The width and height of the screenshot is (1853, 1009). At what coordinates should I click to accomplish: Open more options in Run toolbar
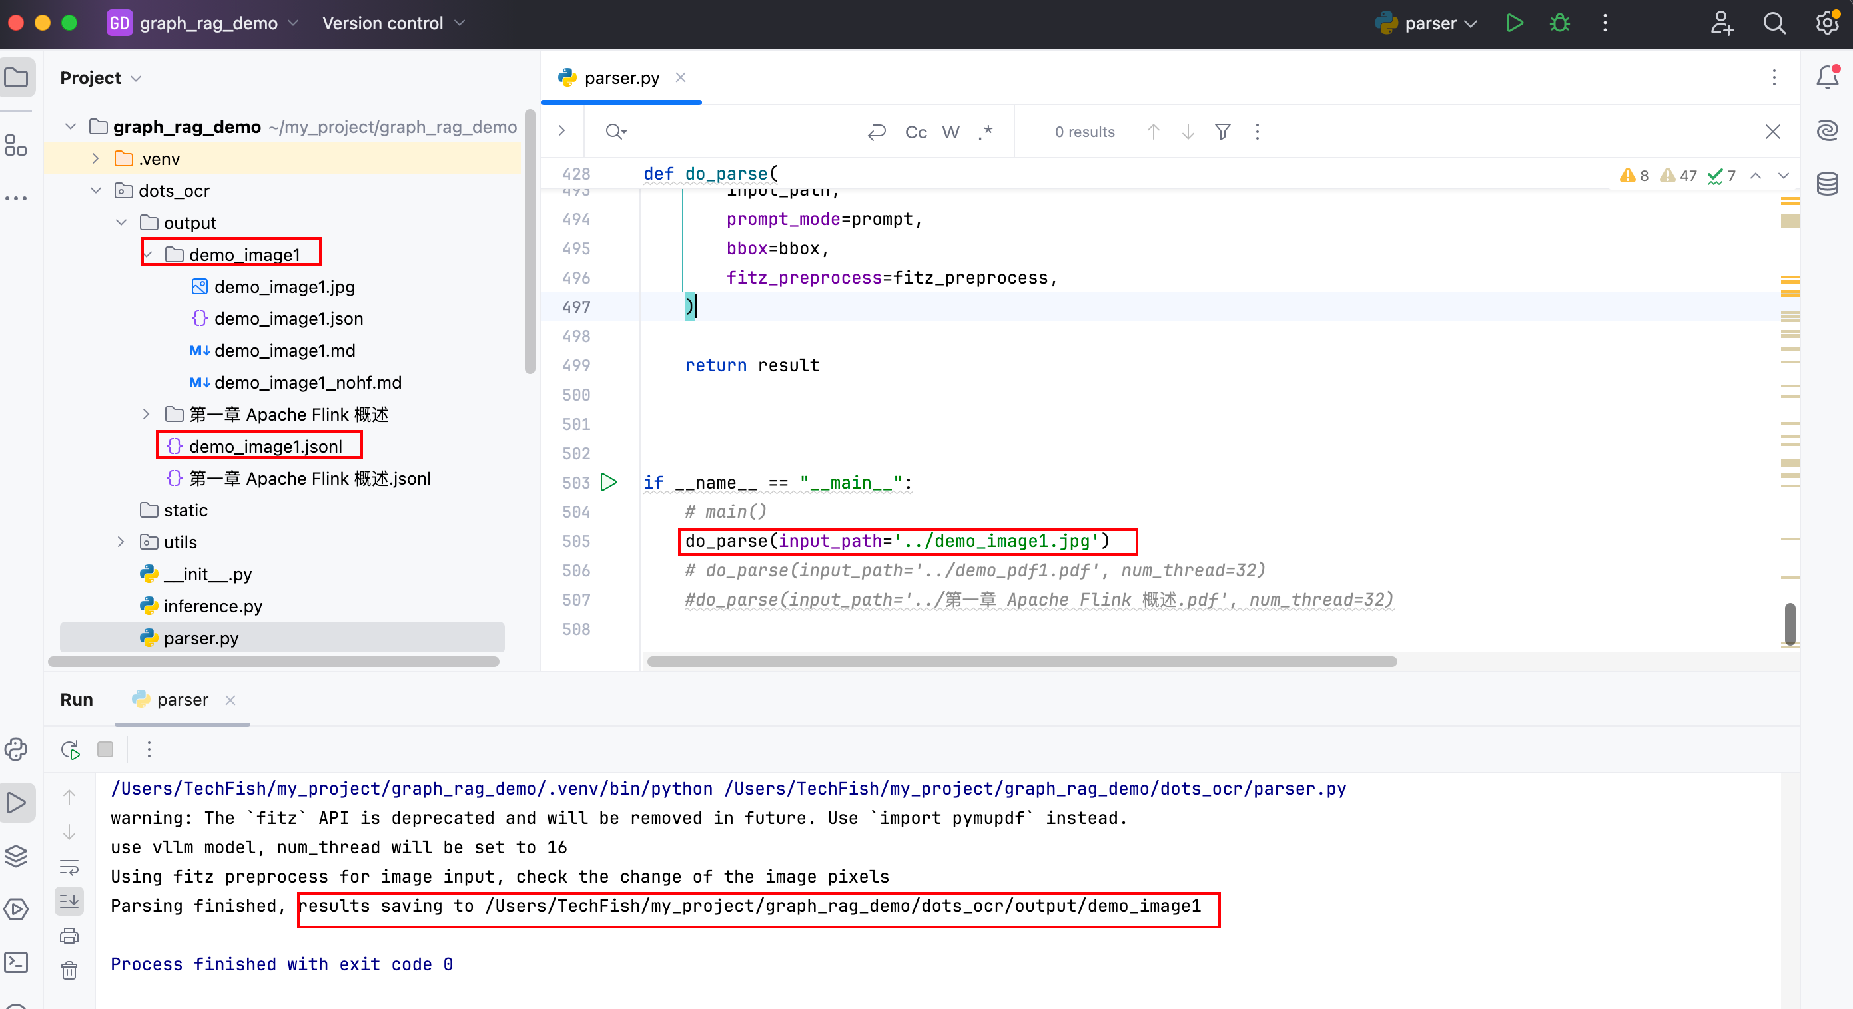(x=149, y=749)
